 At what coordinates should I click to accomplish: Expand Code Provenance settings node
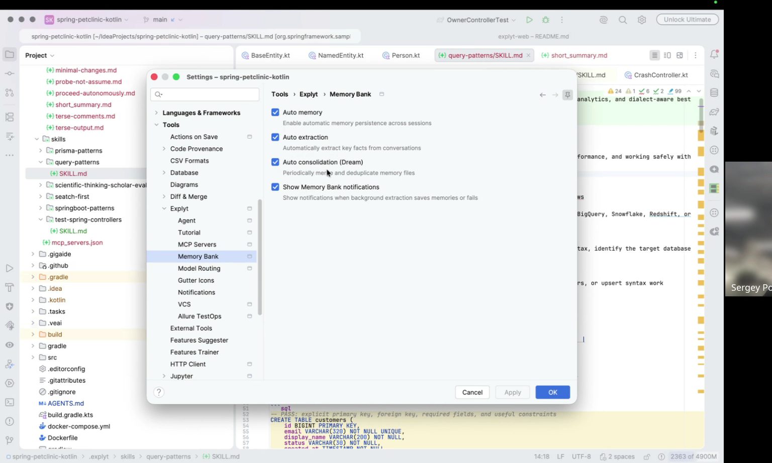tap(164, 149)
